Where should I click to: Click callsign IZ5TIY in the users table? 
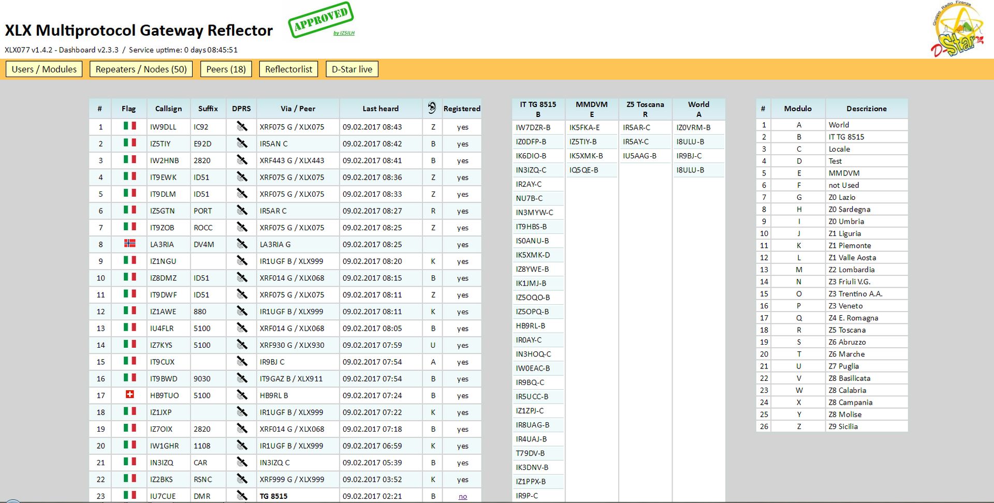click(160, 144)
